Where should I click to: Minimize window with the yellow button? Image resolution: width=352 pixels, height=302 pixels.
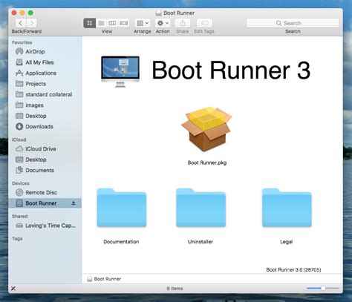[x=22, y=13]
